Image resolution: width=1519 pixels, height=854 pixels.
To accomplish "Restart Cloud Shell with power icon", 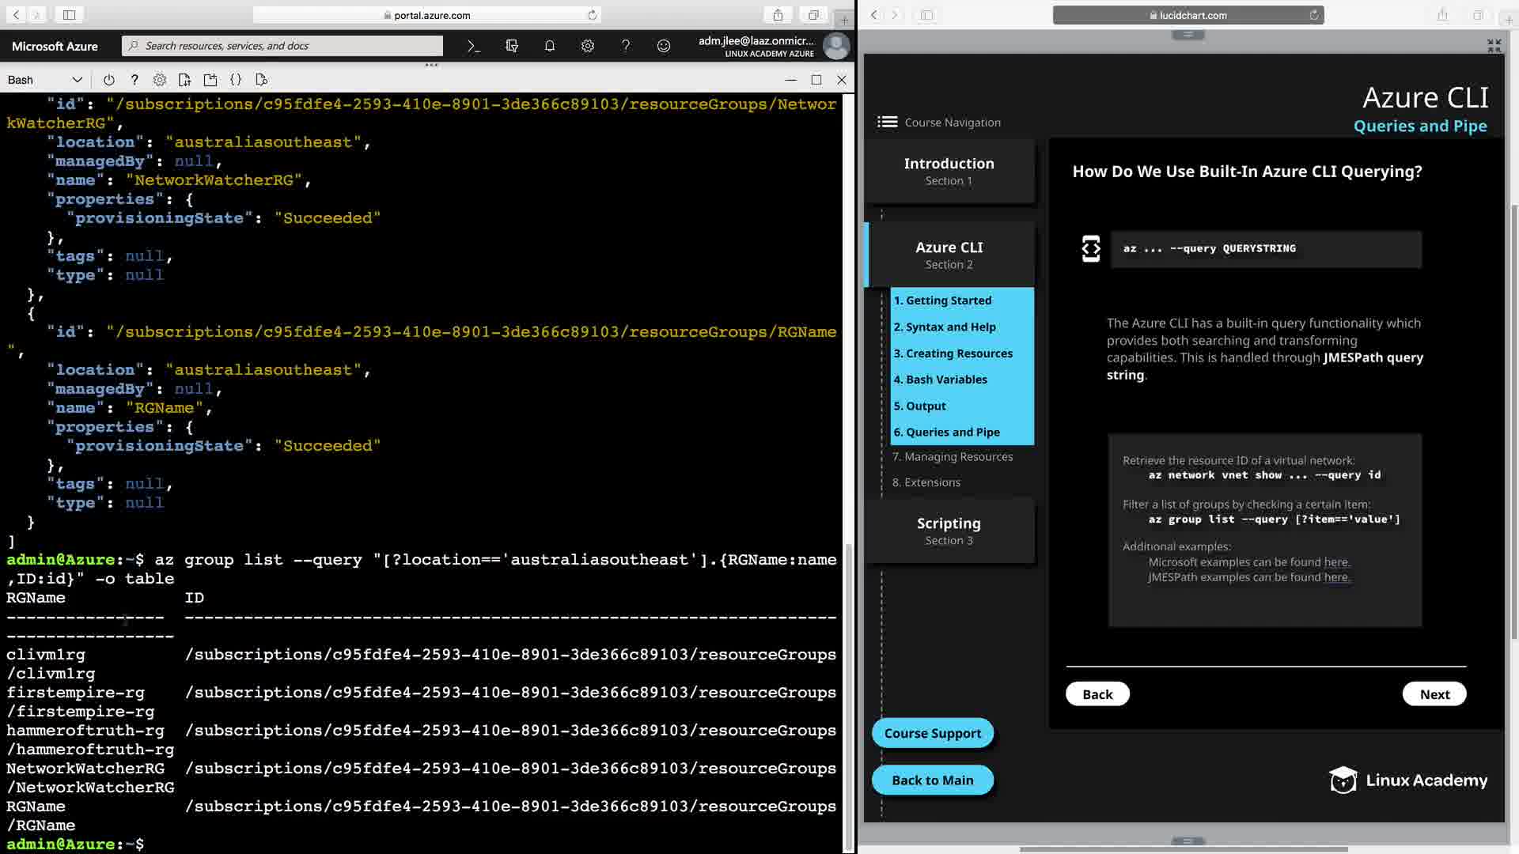I will pyautogui.click(x=109, y=80).
